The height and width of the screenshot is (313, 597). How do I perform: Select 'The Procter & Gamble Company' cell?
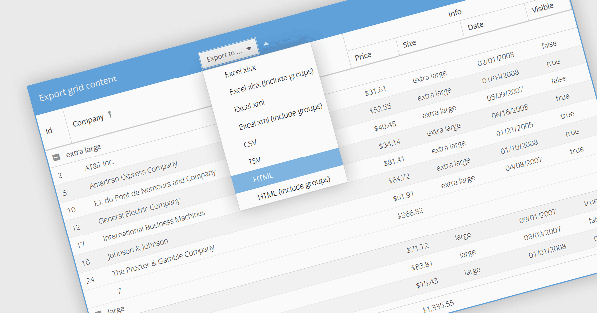tap(163, 261)
